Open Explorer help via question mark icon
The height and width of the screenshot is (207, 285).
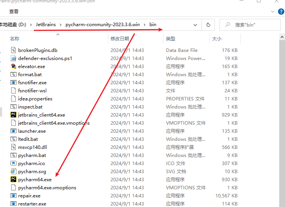[281, 12]
